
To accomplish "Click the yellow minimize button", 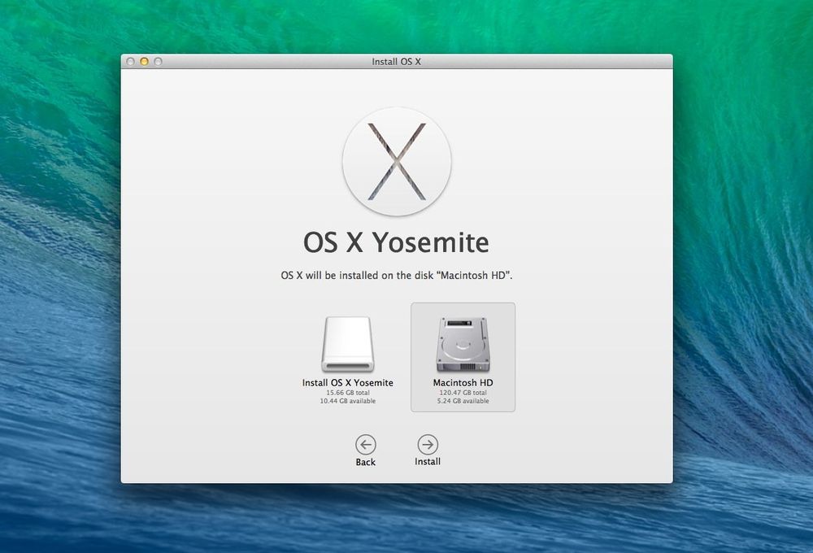I will [143, 61].
